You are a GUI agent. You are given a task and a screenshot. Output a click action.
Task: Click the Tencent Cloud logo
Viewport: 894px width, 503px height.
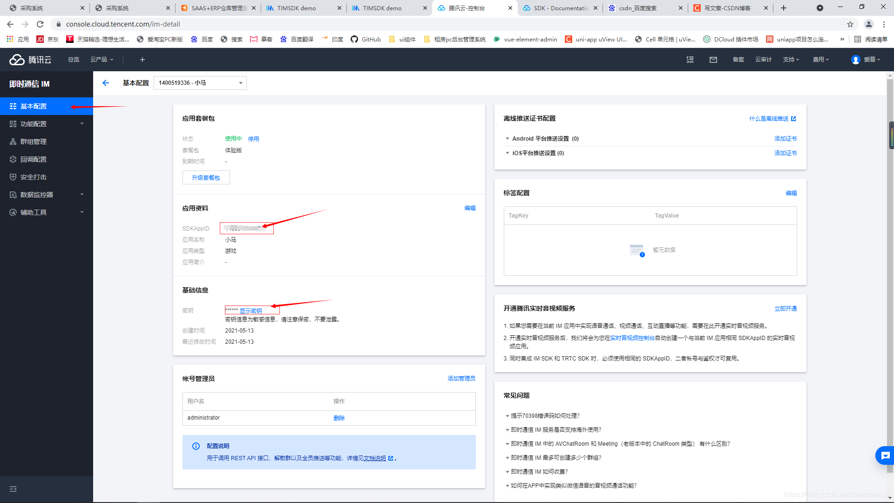(31, 60)
